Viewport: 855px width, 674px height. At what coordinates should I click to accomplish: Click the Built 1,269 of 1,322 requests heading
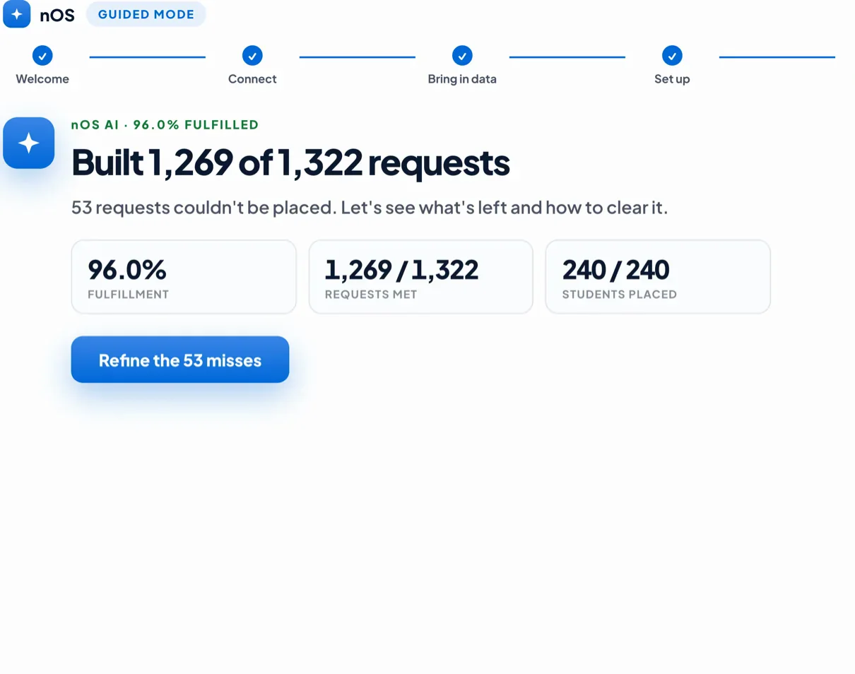[x=290, y=162]
